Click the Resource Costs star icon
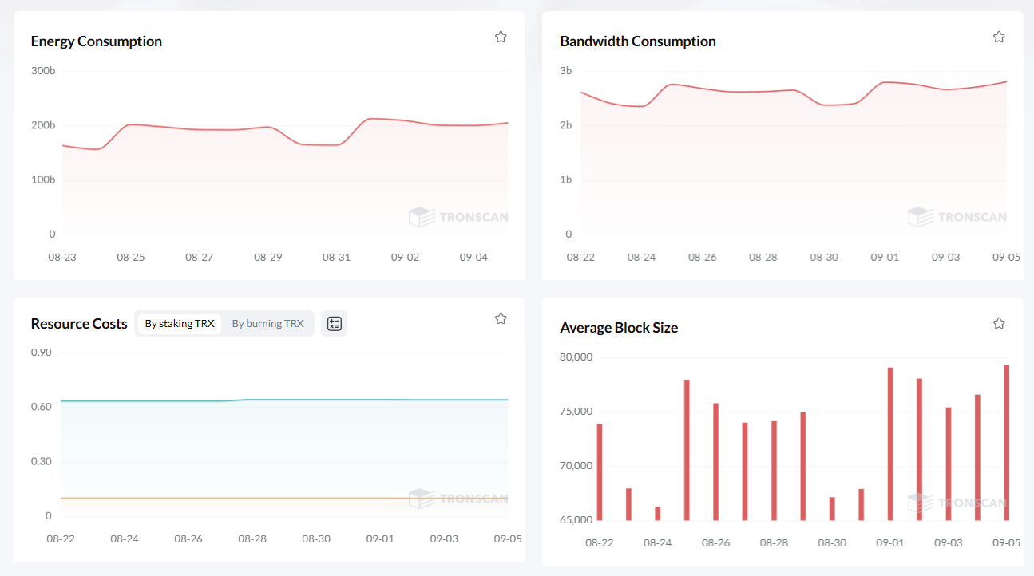 tap(501, 318)
